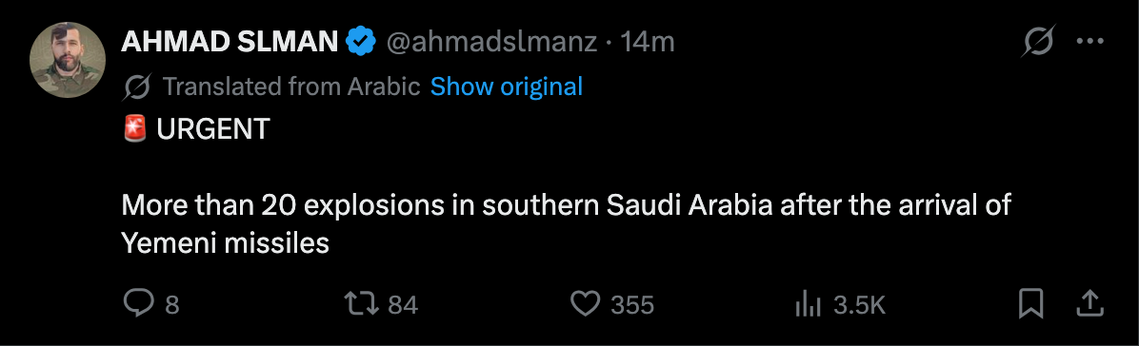
Task: Click the blue verified checkmark badge
Action: pyautogui.click(x=360, y=43)
